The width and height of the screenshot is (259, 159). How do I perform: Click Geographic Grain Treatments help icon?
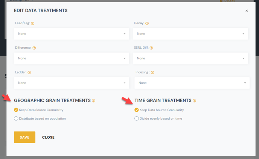tap(94, 100)
